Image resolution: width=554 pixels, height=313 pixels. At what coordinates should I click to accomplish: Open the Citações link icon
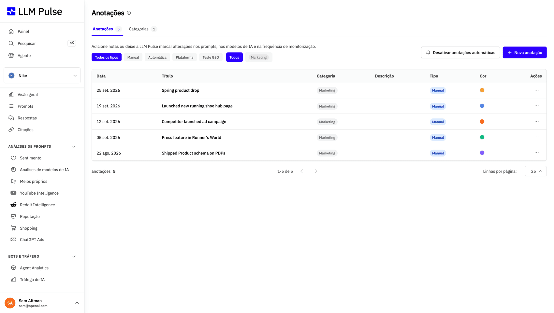[11, 129]
